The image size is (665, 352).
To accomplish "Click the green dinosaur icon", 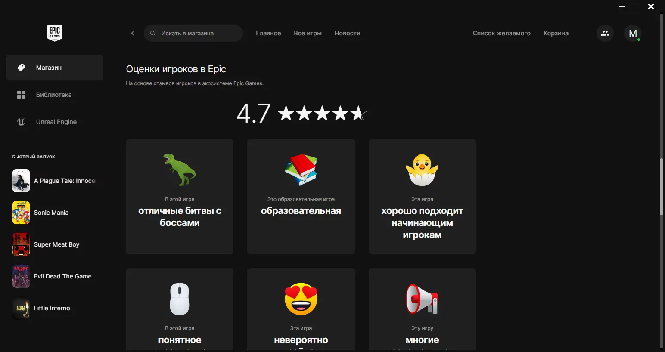I will (x=180, y=170).
